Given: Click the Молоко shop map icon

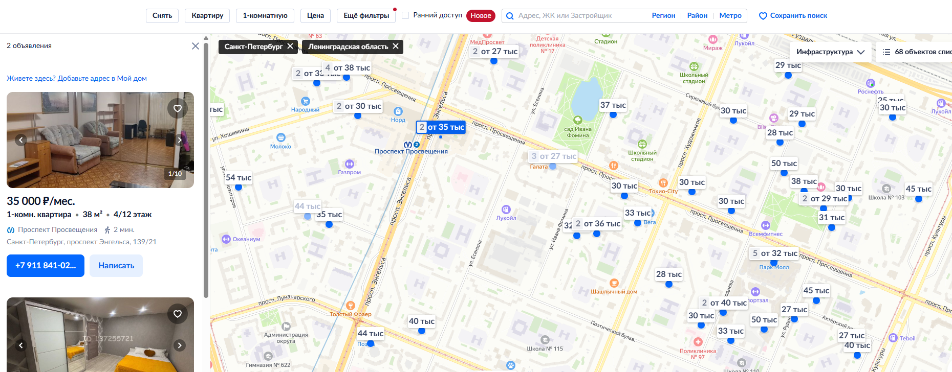Looking at the screenshot, I should pyautogui.click(x=281, y=137).
